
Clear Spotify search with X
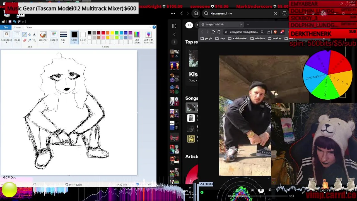point(275,13)
